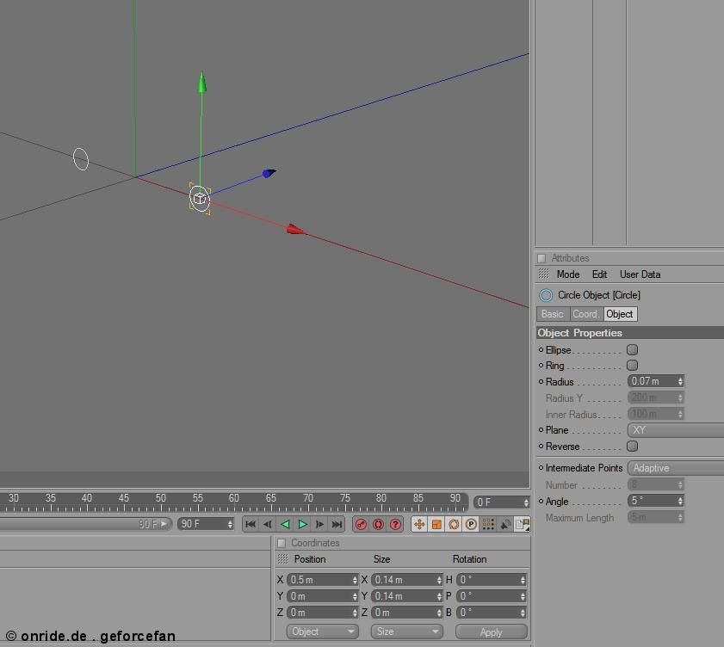Open the Plane dropdown showing XY
The height and width of the screenshot is (647, 724).
pos(676,429)
